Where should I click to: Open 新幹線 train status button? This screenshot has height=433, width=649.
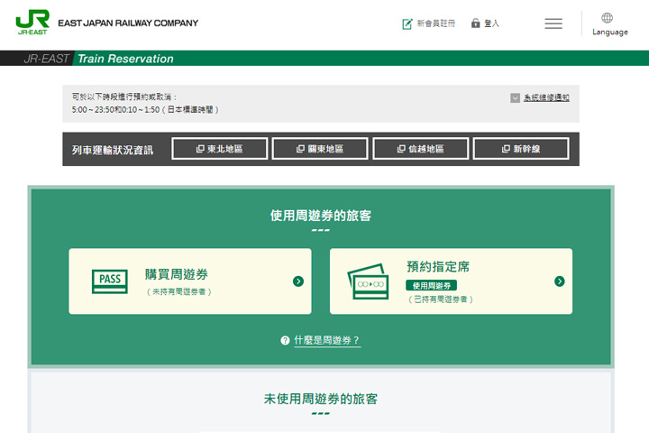coord(521,149)
